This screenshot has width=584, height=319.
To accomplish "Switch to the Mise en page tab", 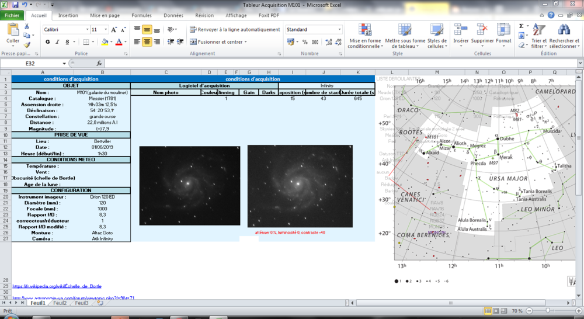I will click(x=105, y=15).
